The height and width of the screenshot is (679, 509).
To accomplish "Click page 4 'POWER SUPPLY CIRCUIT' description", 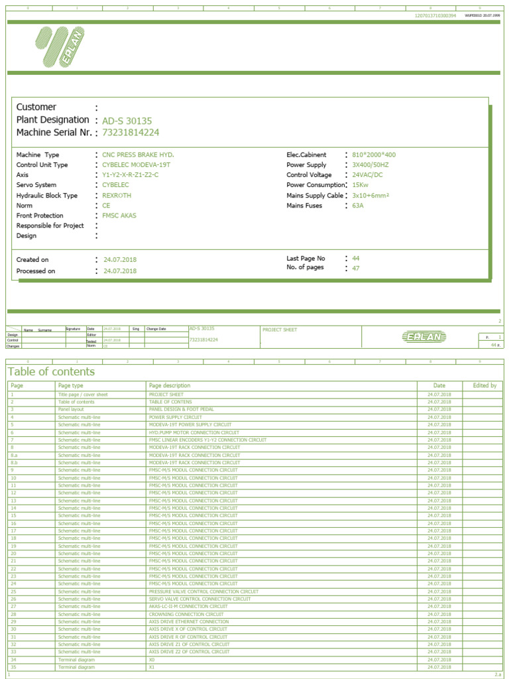I will point(175,418).
